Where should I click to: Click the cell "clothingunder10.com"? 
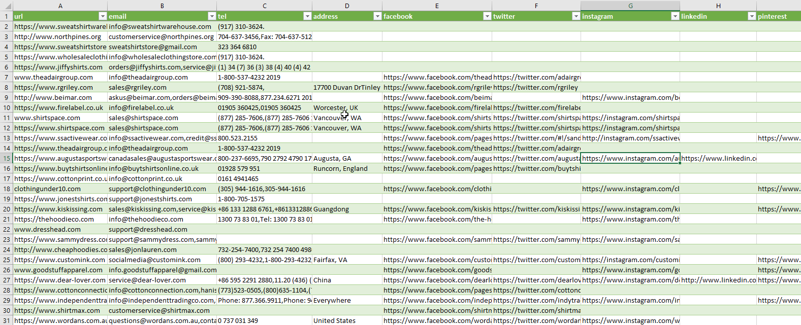click(x=60, y=189)
